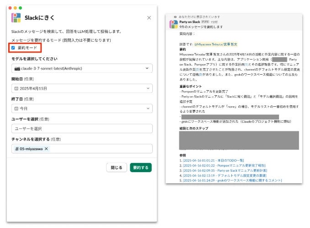Image resolution: width=310 pixels, height=228 pixels.
Task: Click the calendar icon in the 終了日 field
Action: 16,108
